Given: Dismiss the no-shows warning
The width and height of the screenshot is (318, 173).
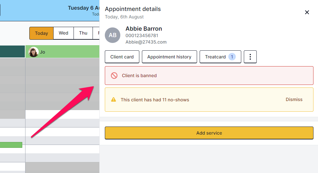Looking at the screenshot, I should pos(294,99).
